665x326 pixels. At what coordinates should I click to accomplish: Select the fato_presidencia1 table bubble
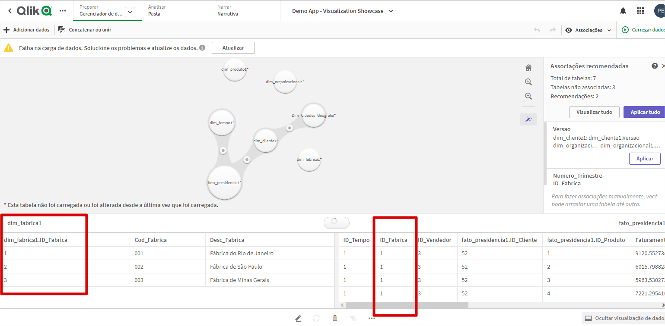click(x=225, y=182)
